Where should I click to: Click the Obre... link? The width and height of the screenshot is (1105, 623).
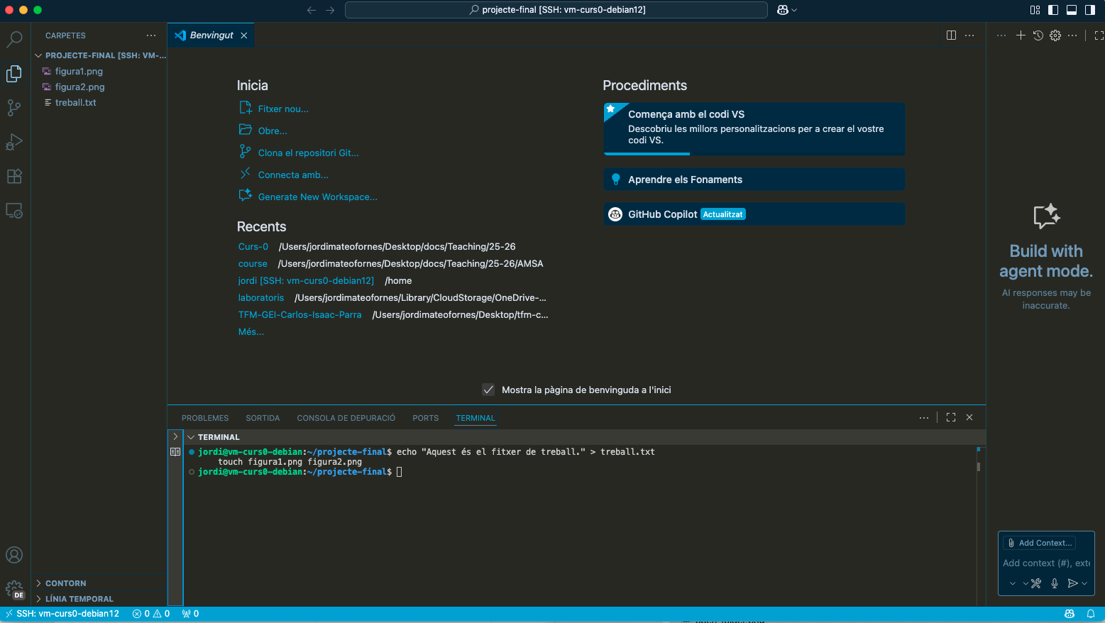tap(273, 131)
